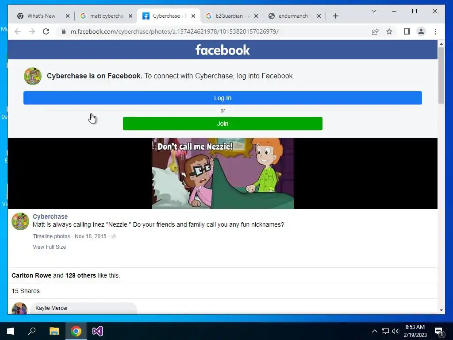The height and width of the screenshot is (340, 453).
Task: Click the green Join button
Action: [x=223, y=124]
